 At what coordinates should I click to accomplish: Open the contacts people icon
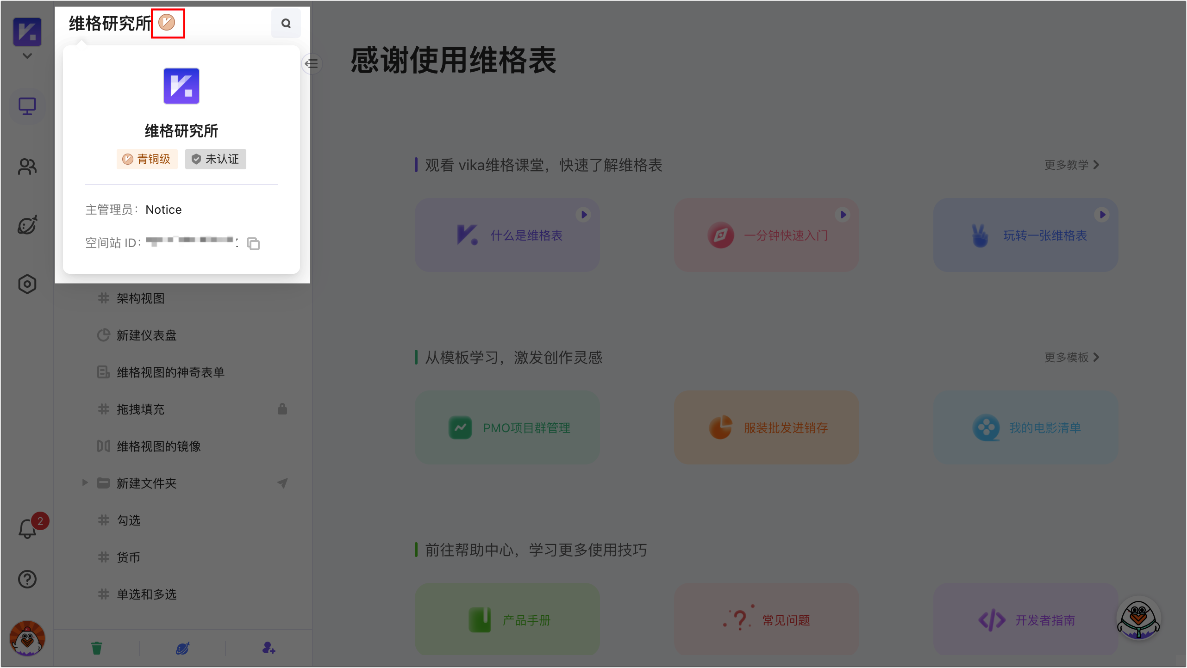[27, 167]
